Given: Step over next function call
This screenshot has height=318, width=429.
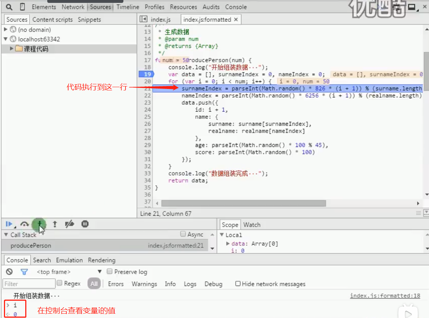Looking at the screenshot, I should click(25, 224).
